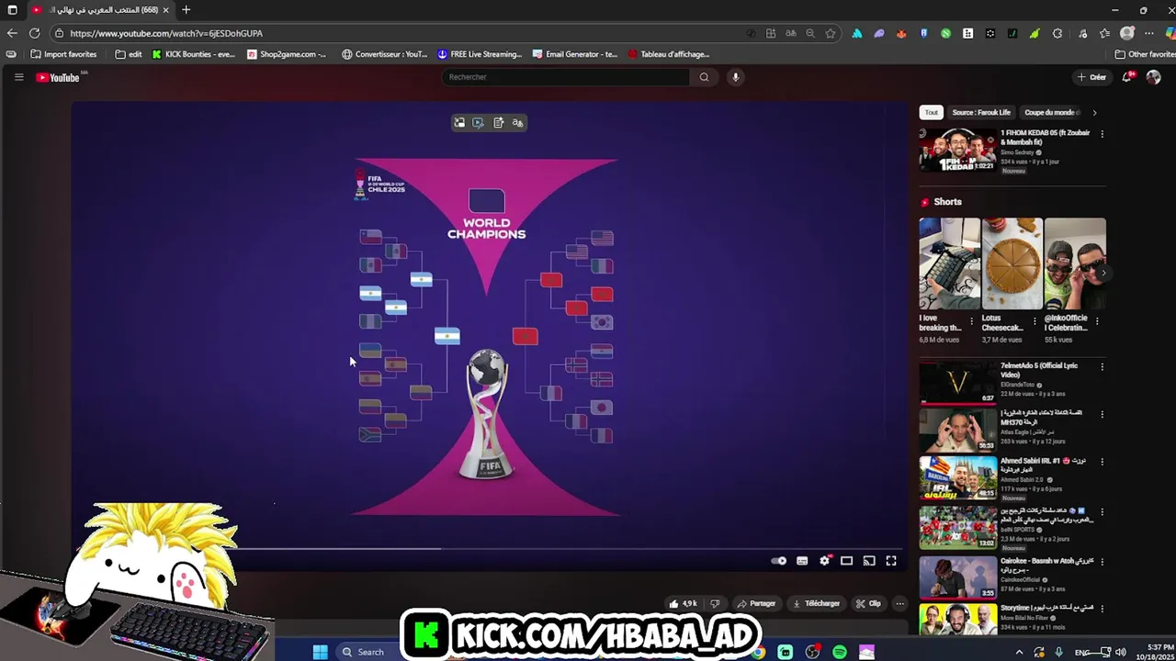1176x661 pixels.
Task: Select the Source : Farouk Life chip
Action: coord(981,112)
